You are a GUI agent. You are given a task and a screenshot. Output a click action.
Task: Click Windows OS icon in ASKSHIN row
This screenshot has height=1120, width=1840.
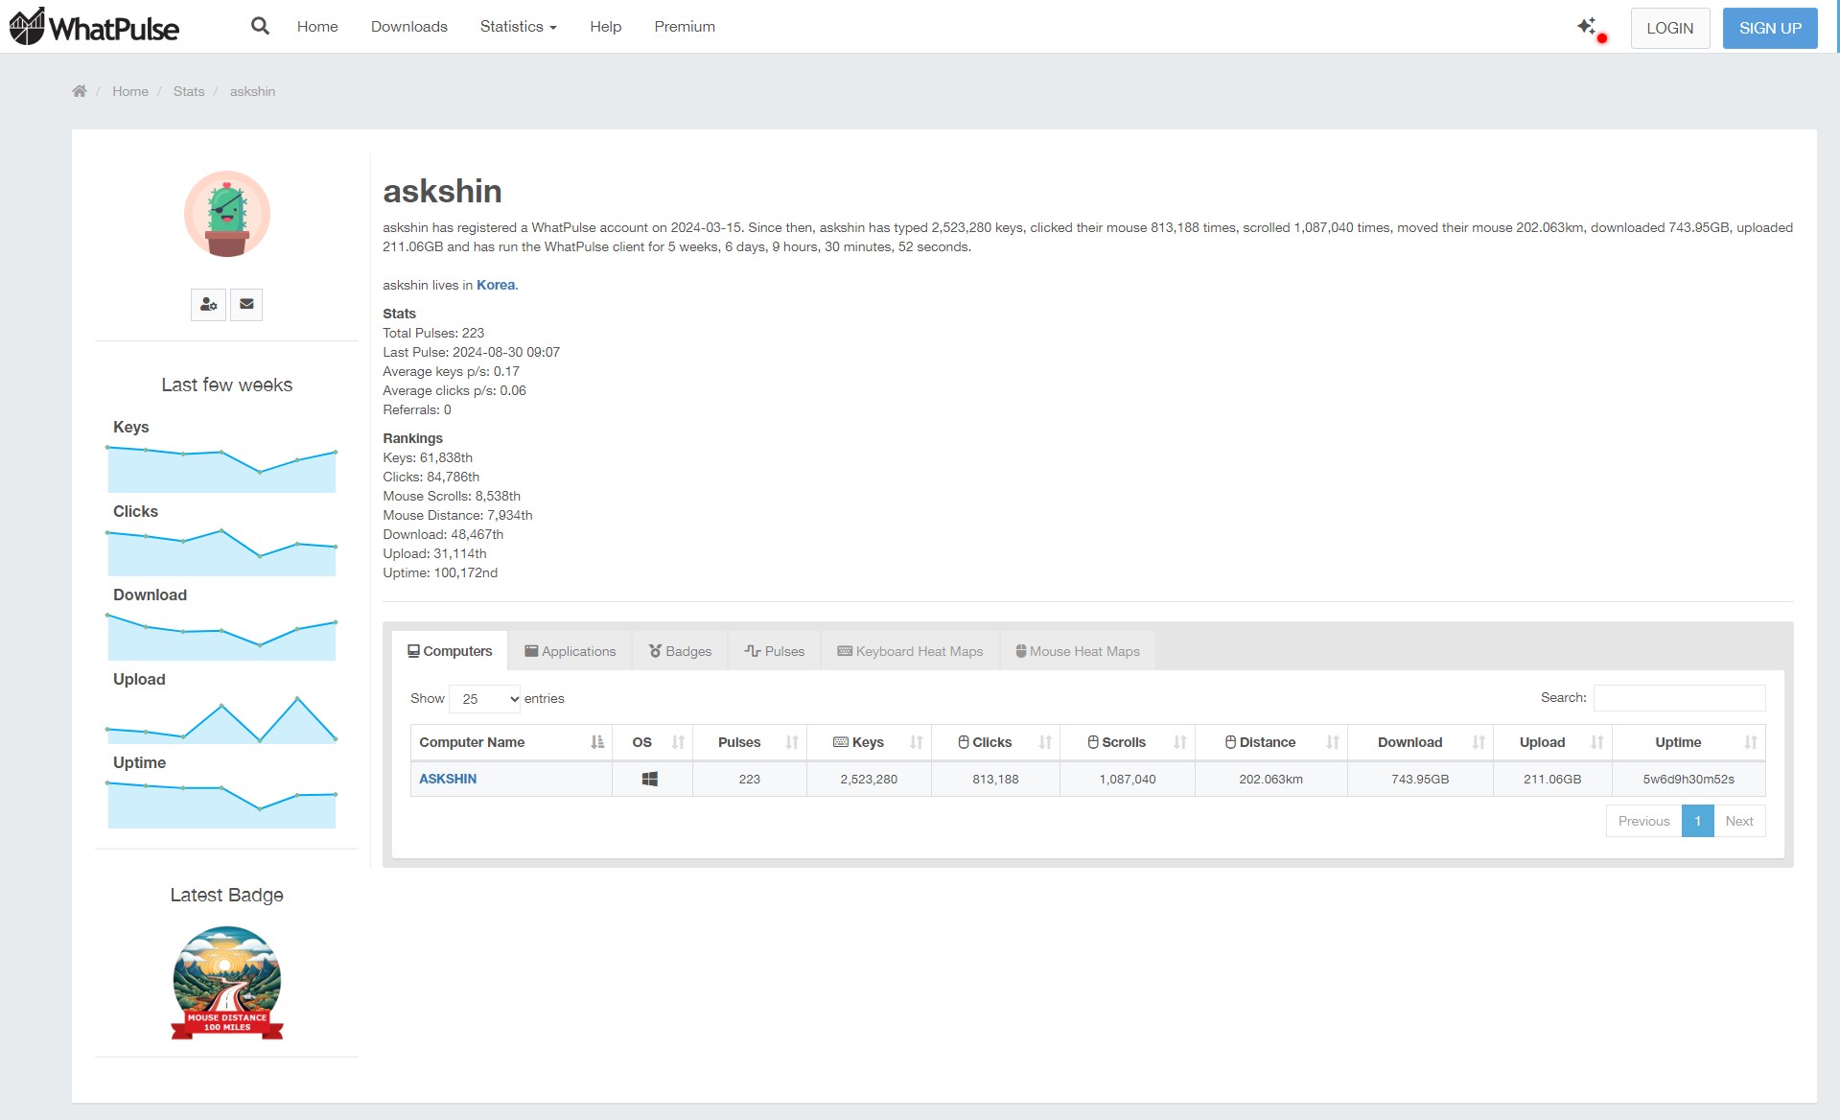coord(650,779)
